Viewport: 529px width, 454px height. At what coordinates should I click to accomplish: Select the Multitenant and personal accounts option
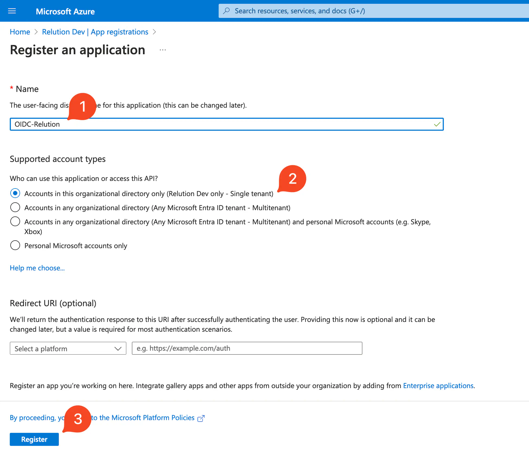point(15,222)
